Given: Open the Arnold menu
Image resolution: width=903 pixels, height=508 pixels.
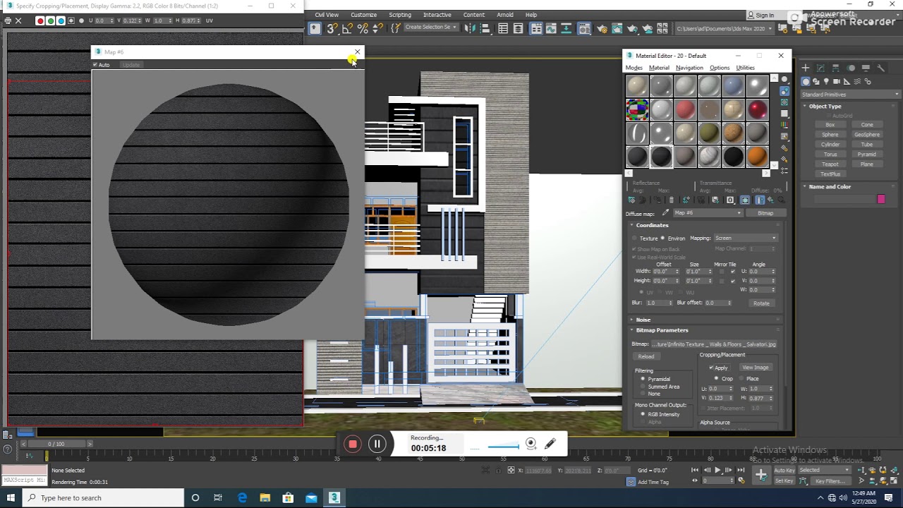Looking at the screenshot, I should (505, 15).
